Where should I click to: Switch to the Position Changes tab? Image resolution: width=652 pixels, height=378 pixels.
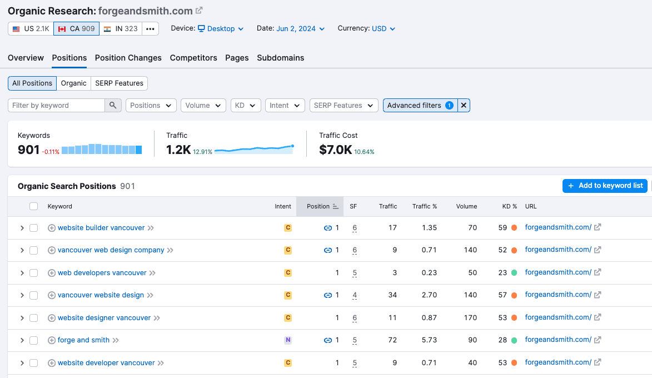pyautogui.click(x=128, y=58)
